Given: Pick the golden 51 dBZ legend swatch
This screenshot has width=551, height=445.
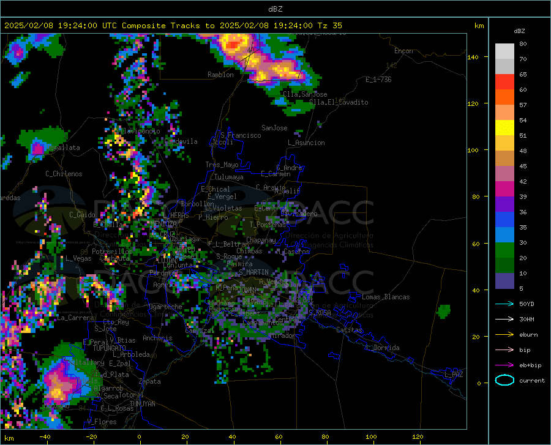Looking at the screenshot, I should click(504, 143).
